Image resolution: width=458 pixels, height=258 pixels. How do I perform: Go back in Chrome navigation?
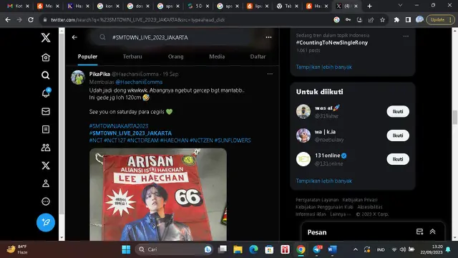8,19
